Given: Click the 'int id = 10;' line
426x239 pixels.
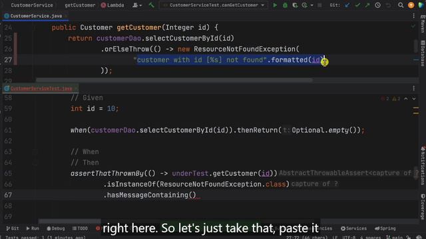Looking at the screenshot, I should (95, 109).
